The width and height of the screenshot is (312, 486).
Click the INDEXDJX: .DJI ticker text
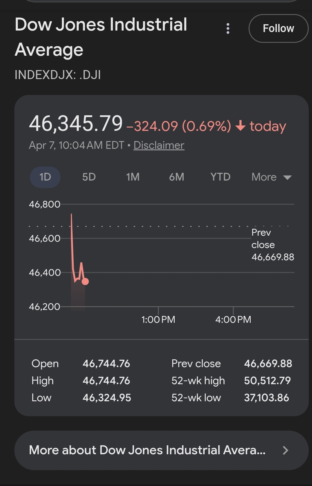(x=58, y=75)
